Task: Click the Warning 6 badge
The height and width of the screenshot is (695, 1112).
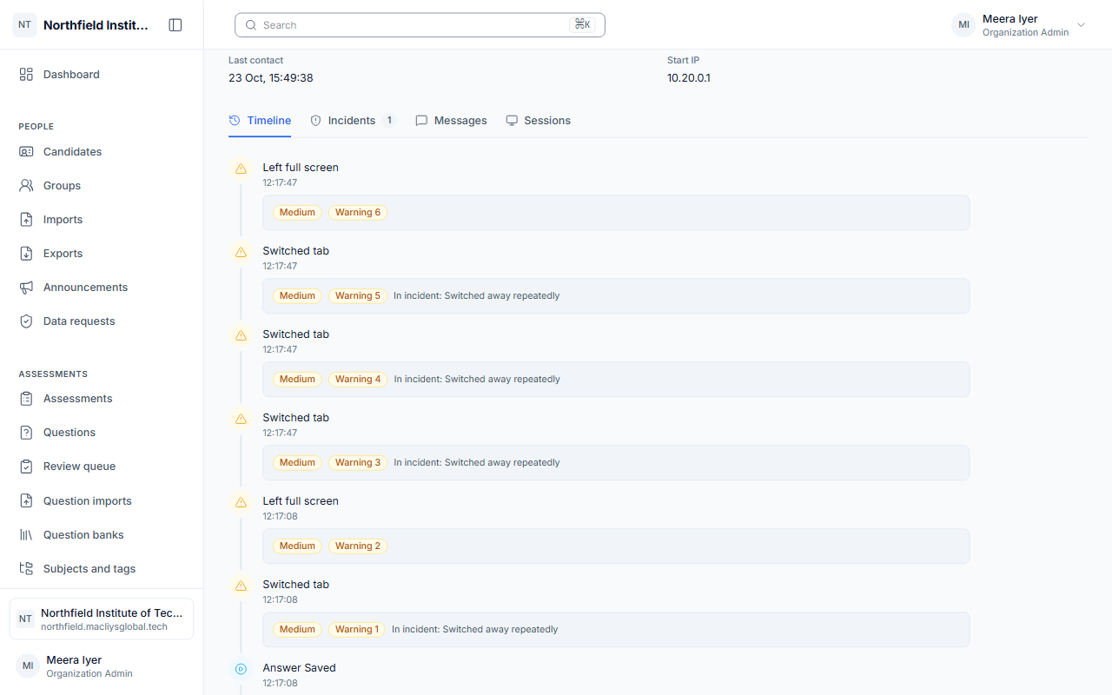Action: pyautogui.click(x=358, y=213)
